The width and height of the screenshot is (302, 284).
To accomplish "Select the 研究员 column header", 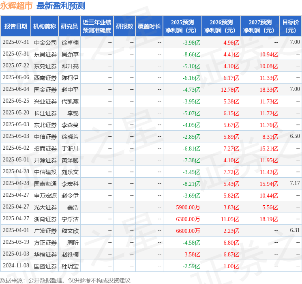I will coord(69,26).
